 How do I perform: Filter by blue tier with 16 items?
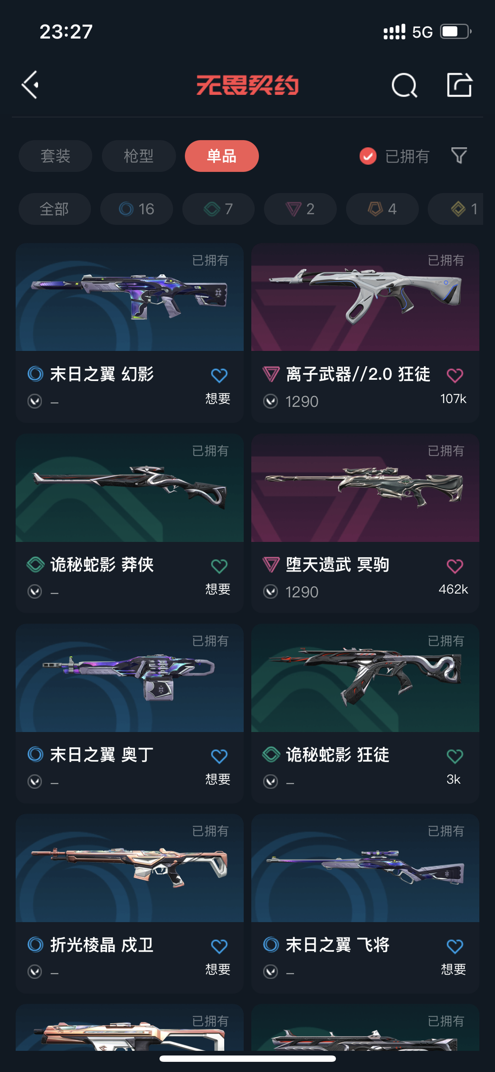click(x=137, y=209)
